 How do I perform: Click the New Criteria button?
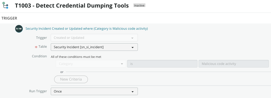coord(71,79)
